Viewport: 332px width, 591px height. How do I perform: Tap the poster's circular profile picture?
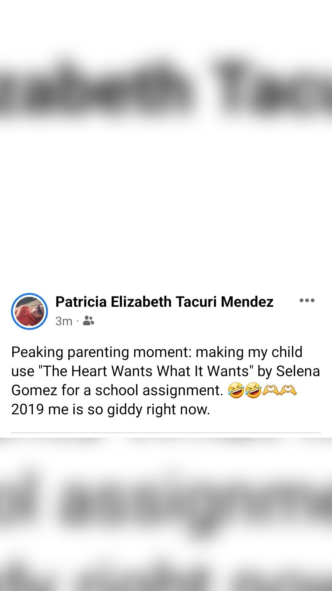(x=30, y=311)
